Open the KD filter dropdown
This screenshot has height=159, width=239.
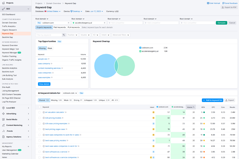click(96, 35)
